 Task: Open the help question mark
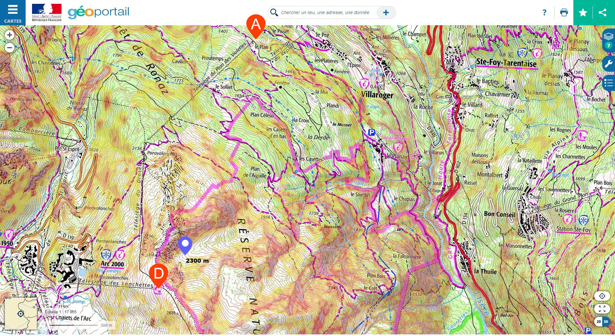(x=545, y=12)
